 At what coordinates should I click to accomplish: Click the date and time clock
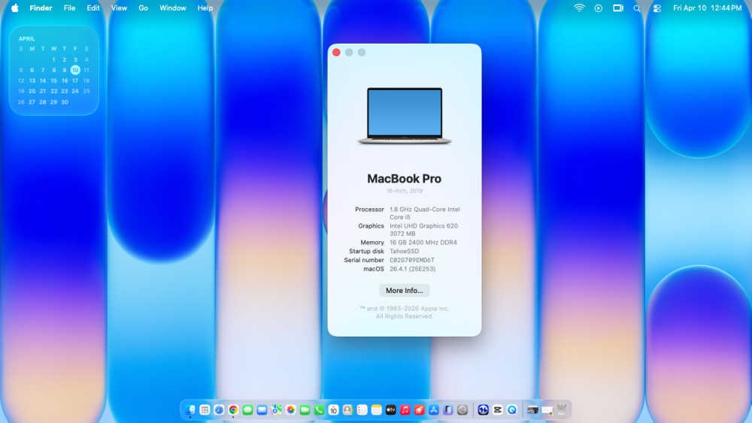pos(708,8)
